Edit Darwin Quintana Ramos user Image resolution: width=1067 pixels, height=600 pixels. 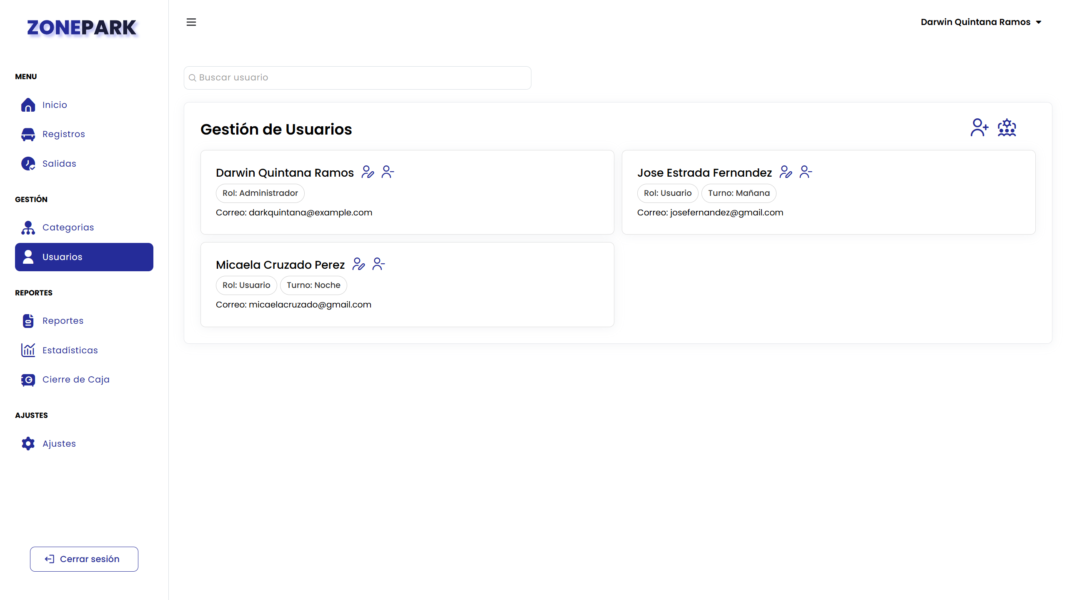tap(368, 172)
